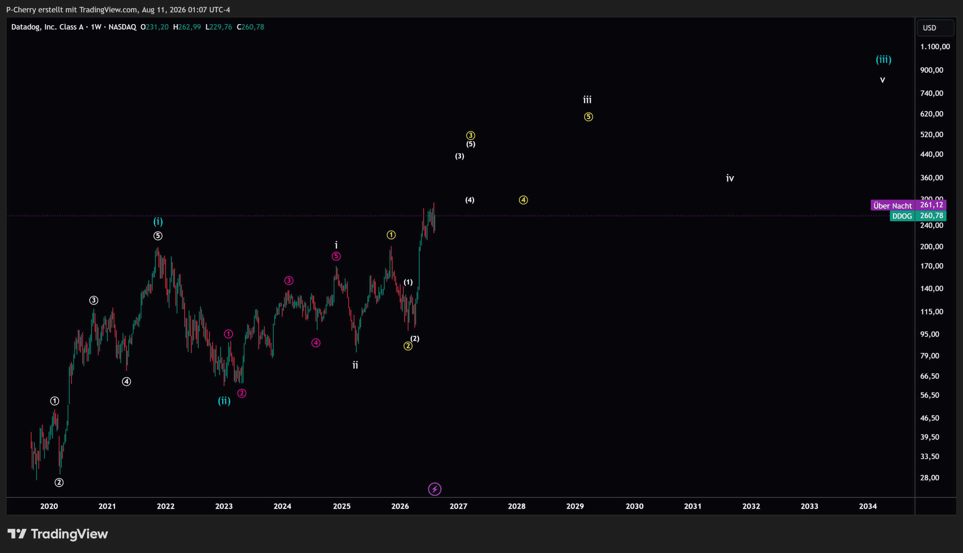The image size is (963, 553).
Task: Click the overnight price value 261,12
Action: 931,205
